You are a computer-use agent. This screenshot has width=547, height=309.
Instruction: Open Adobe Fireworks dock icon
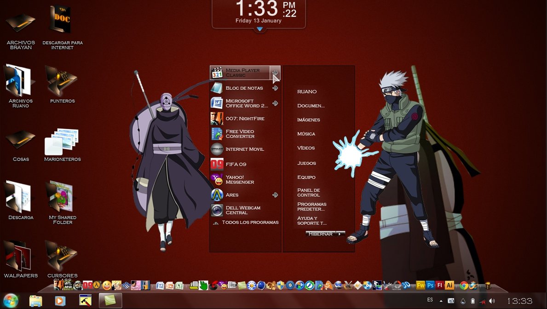coord(420,285)
